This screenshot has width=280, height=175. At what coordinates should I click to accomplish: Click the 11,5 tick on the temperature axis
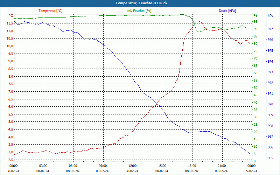[10, 23]
